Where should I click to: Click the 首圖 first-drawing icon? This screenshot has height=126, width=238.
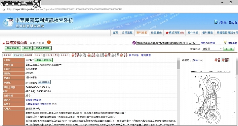coord(217,60)
